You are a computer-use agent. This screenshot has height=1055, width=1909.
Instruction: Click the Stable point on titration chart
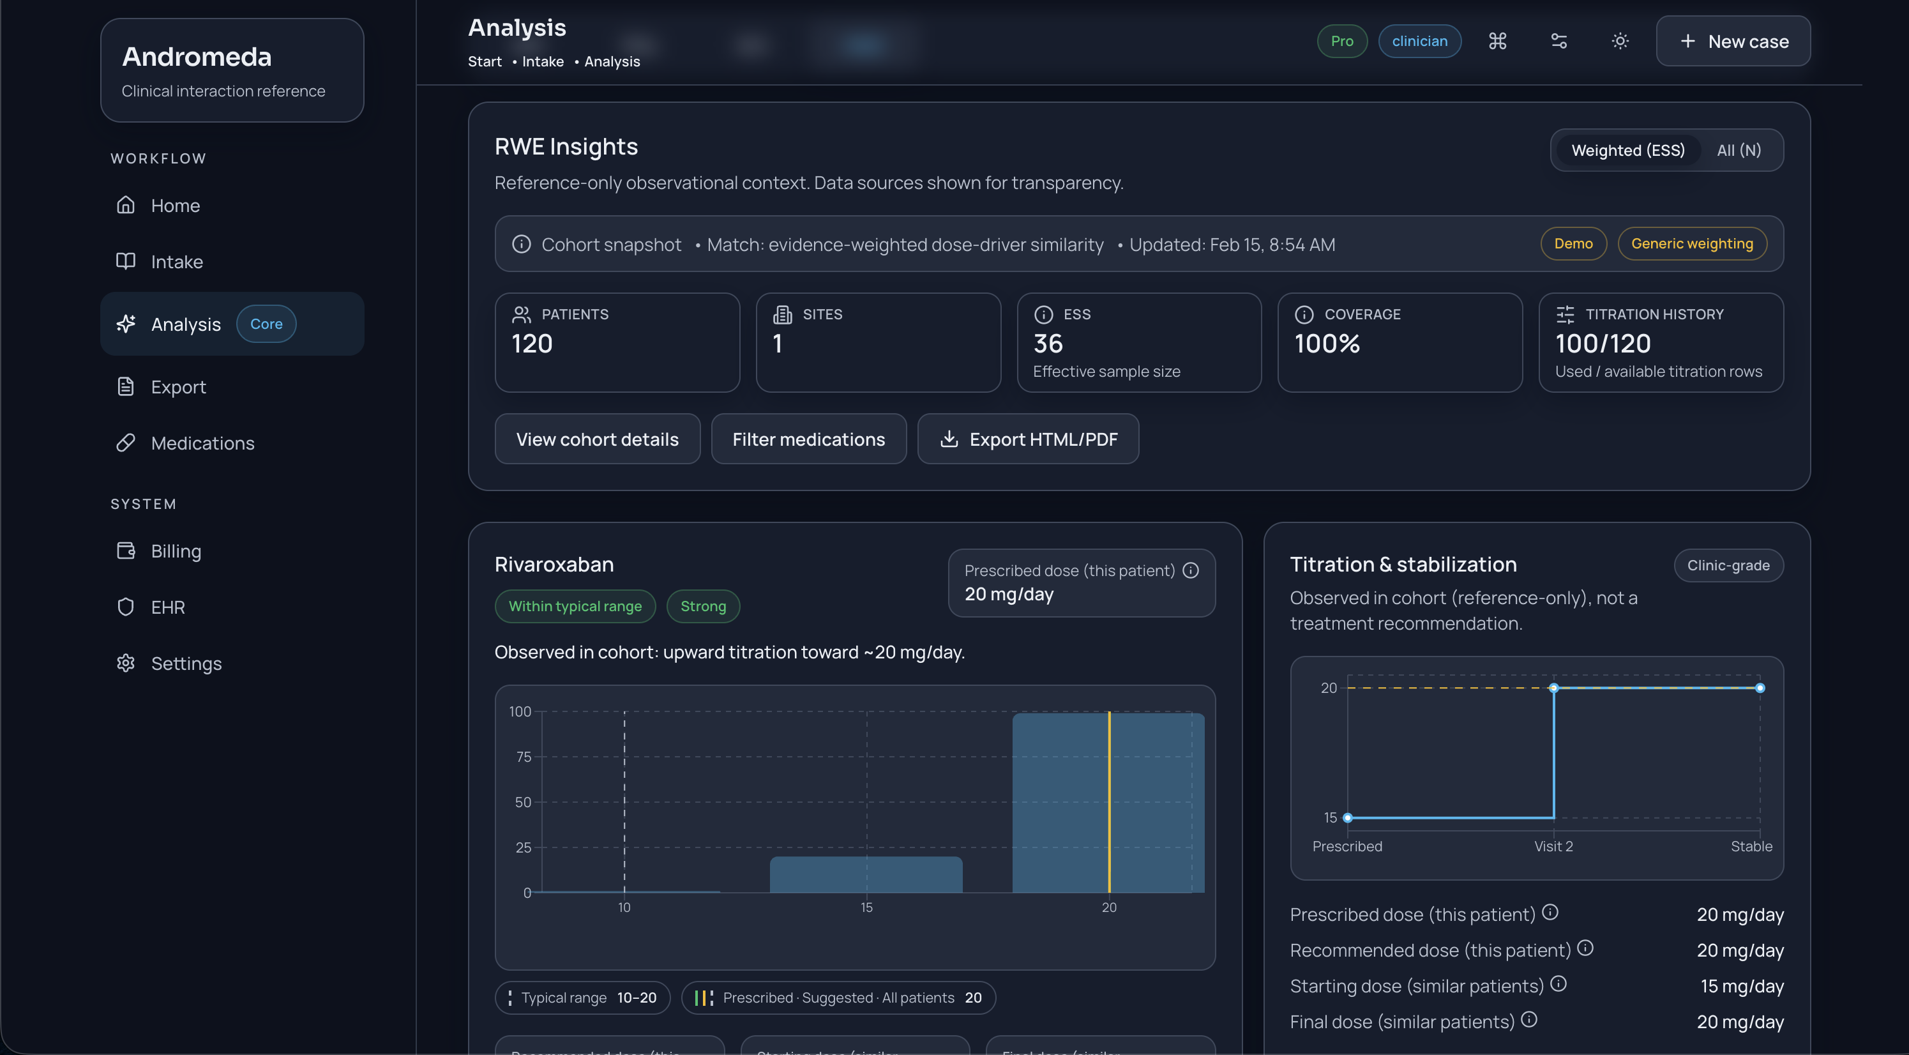(1760, 688)
